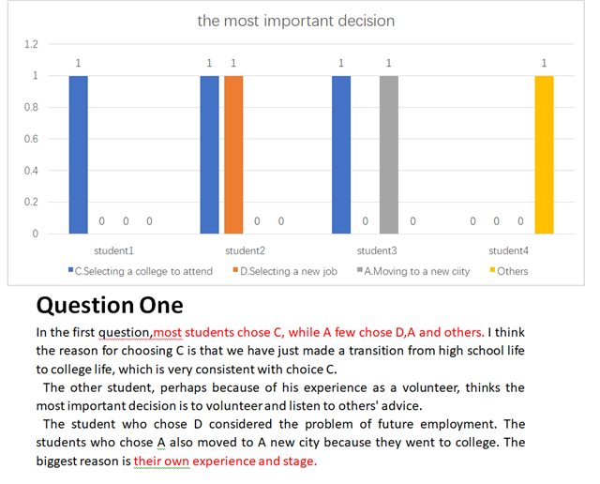This screenshot has width=600, height=484.
Task: Click the red text 'their own experience and stage'
Action: [x=225, y=461]
